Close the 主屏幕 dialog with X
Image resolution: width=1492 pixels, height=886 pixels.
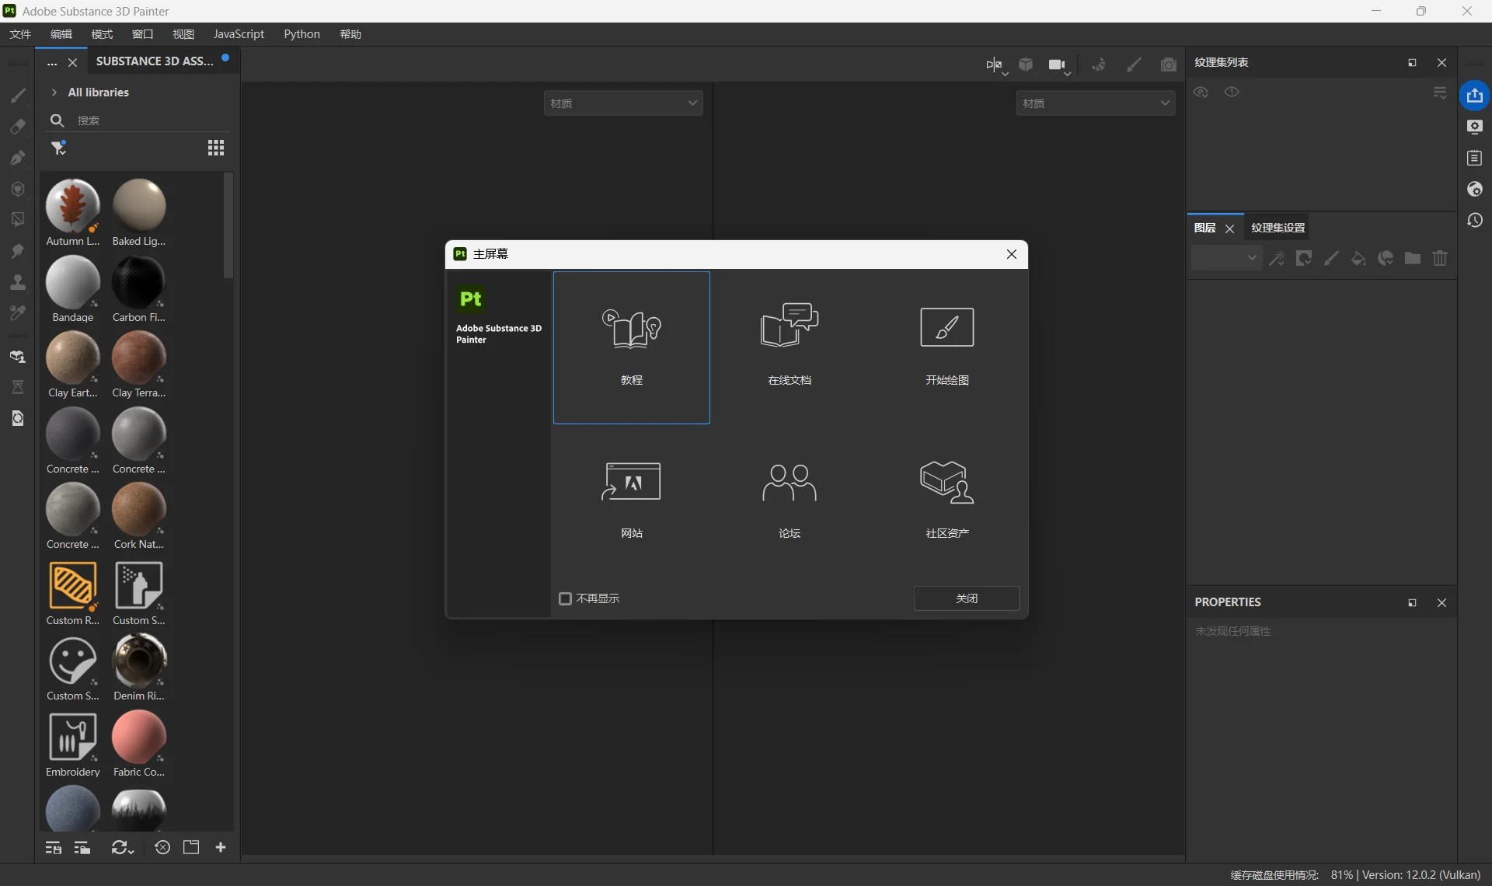pyautogui.click(x=1012, y=254)
